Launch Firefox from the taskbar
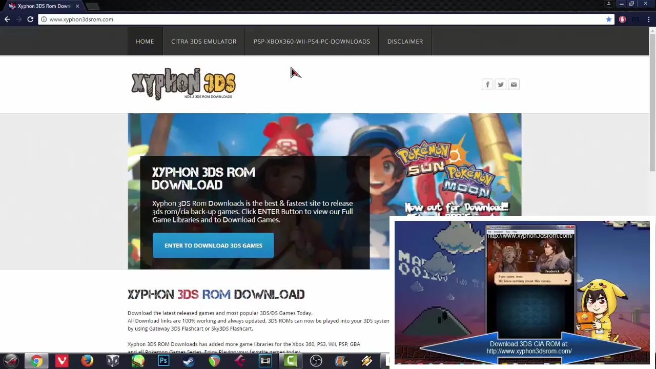The width and height of the screenshot is (656, 369). click(87, 361)
